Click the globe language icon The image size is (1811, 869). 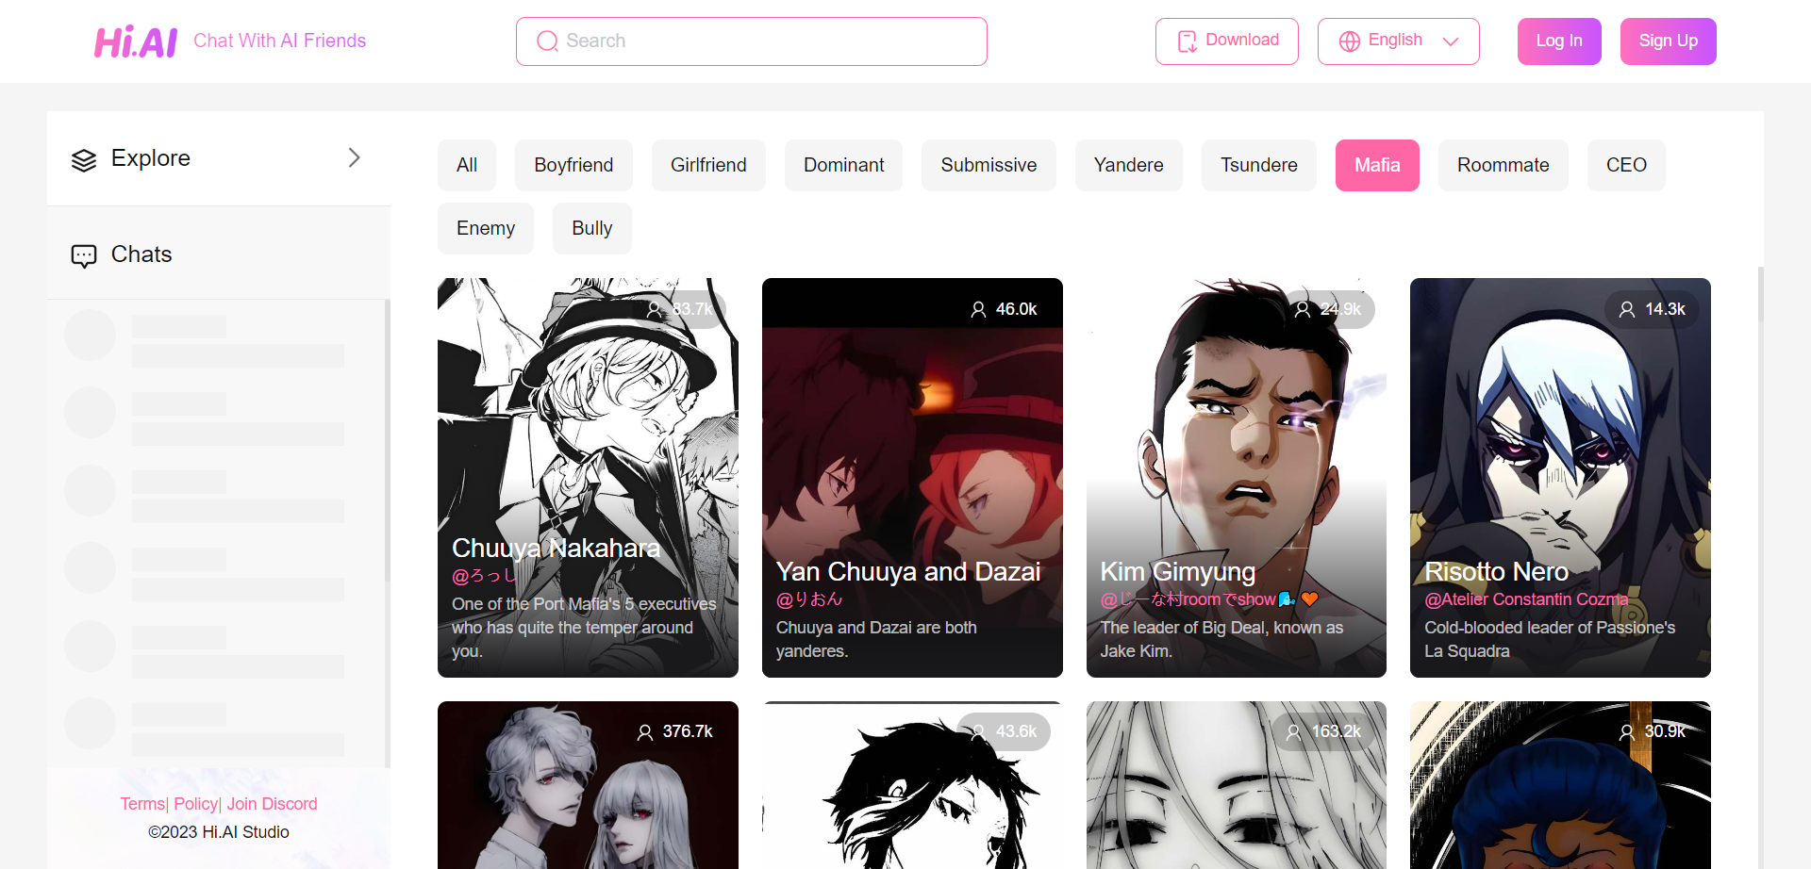(x=1350, y=41)
